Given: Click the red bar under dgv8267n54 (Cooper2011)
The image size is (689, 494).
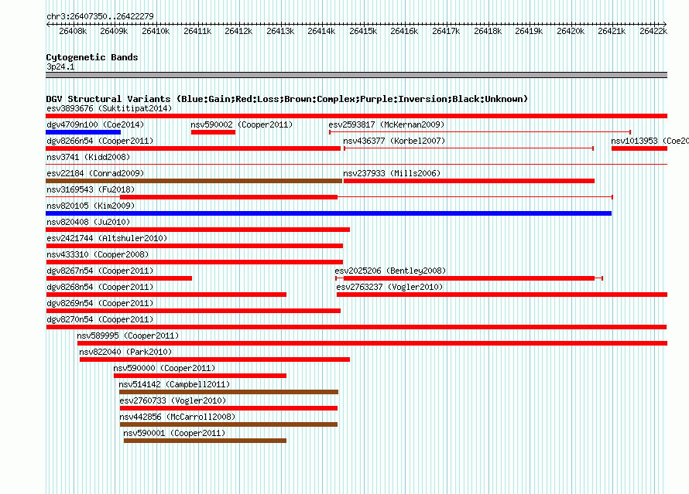Looking at the screenshot, I should coord(118,278).
